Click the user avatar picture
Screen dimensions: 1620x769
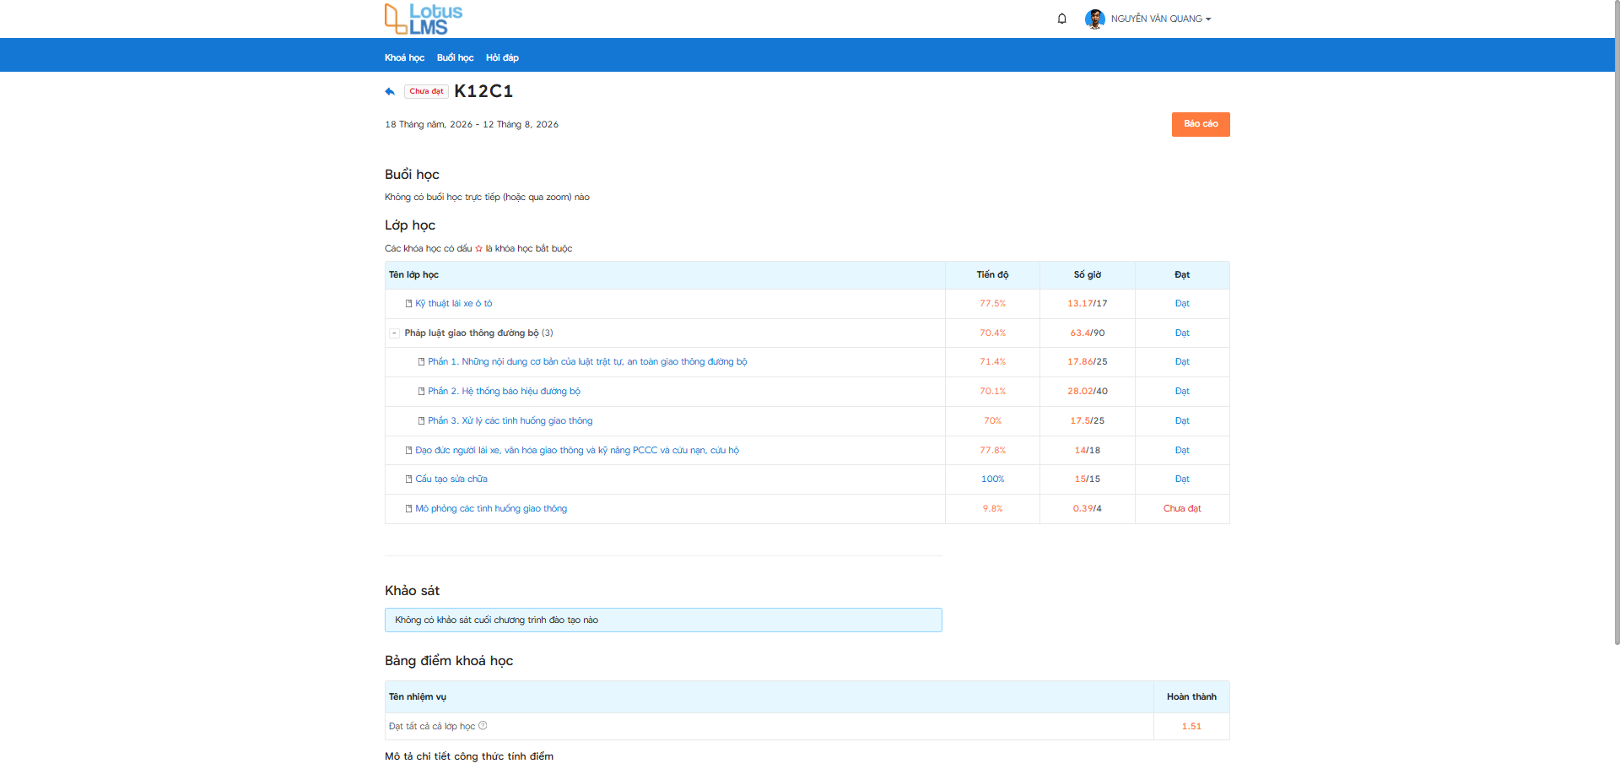click(x=1095, y=19)
